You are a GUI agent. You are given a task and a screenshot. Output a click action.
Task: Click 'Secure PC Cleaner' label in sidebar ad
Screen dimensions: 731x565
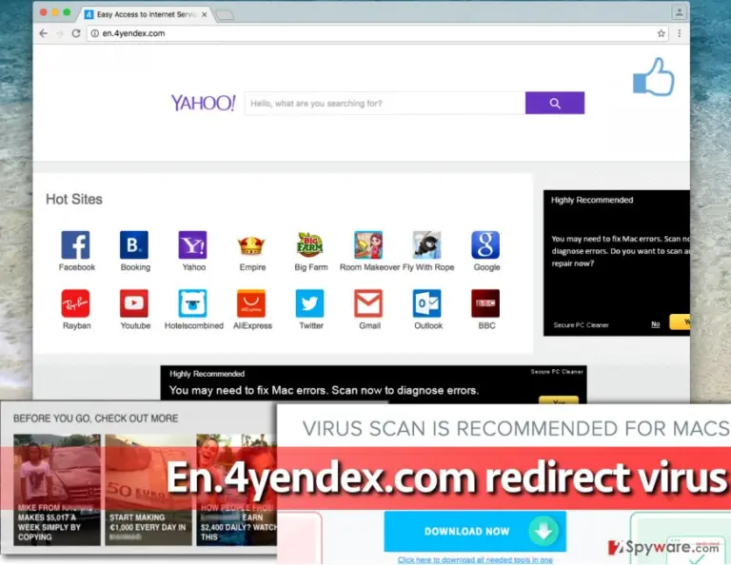coord(581,325)
